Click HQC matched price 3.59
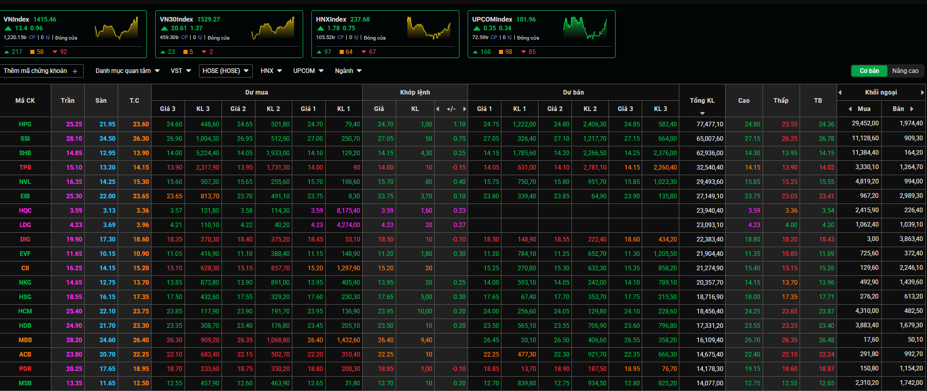Image resolution: width=927 pixels, height=391 pixels. coord(387,211)
